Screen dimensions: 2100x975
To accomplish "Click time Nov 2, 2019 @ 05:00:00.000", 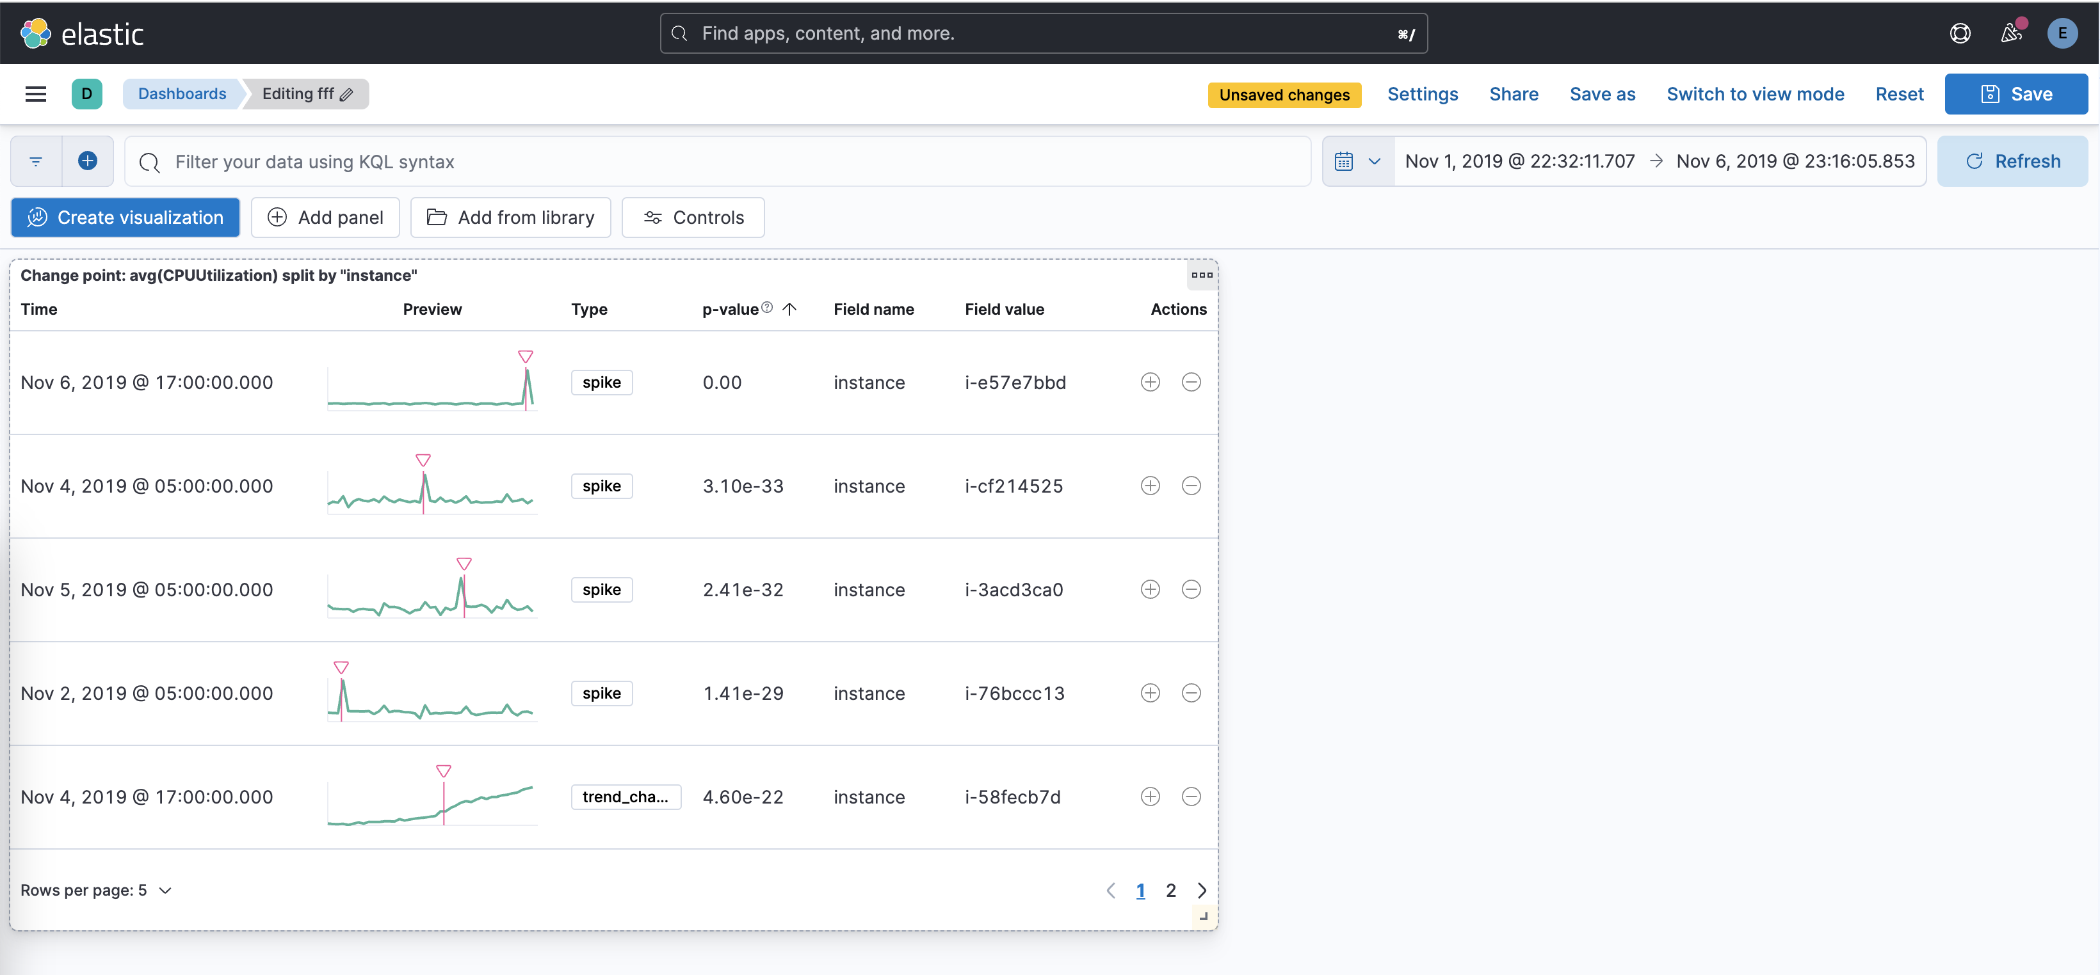I will pyautogui.click(x=147, y=693).
